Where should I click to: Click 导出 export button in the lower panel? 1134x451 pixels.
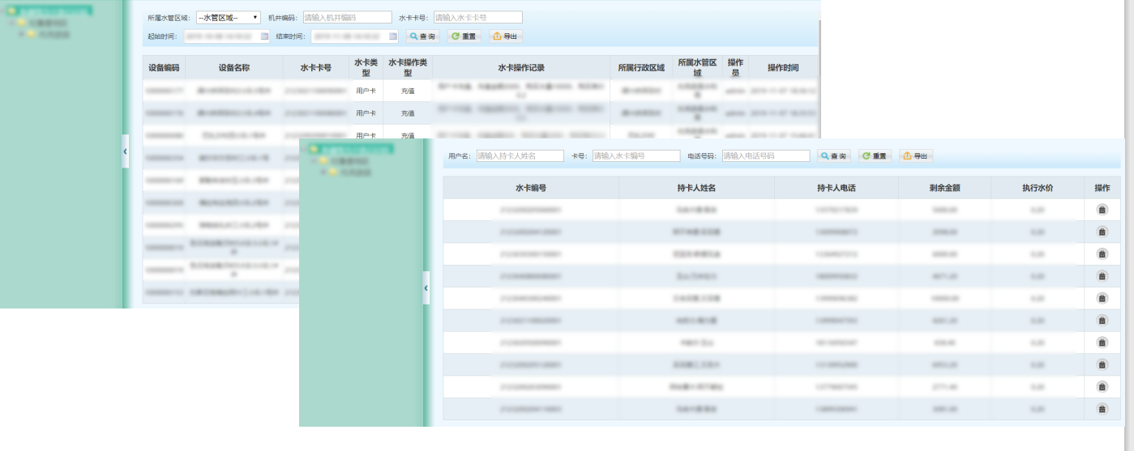click(x=916, y=155)
